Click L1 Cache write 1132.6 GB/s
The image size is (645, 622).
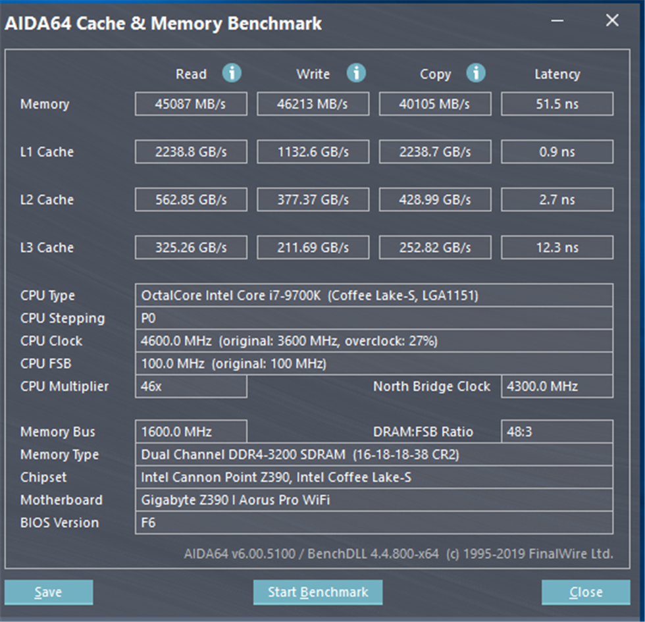(313, 152)
